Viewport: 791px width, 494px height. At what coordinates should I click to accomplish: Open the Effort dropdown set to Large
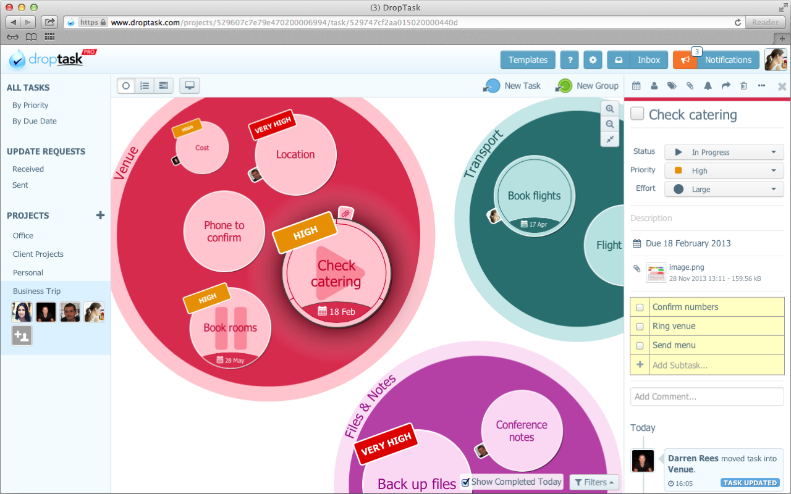[724, 189]
